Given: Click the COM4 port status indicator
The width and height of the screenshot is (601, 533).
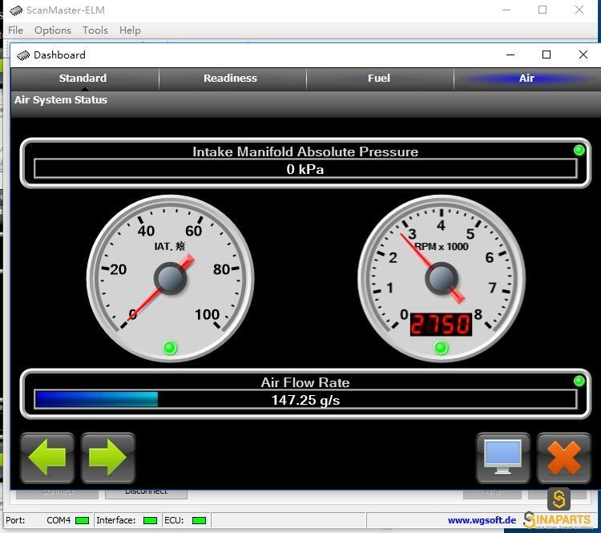Looking at the screenshot, I should (82, 520).
